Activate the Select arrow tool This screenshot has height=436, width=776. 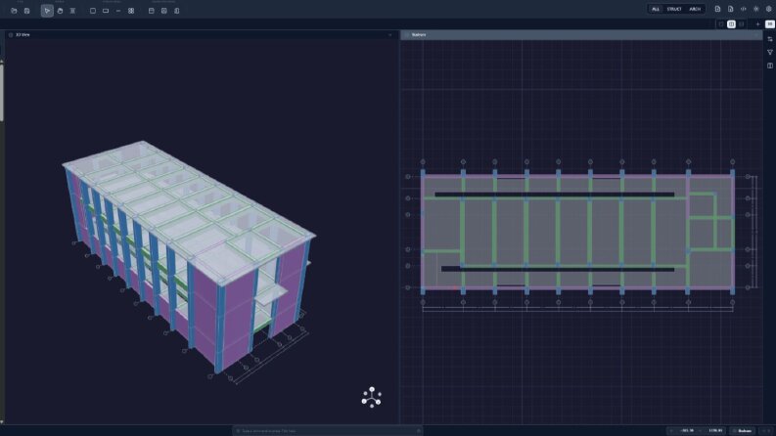click(47, 11)
